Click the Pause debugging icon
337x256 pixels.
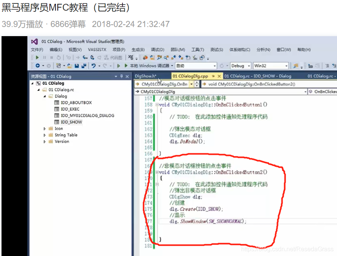(x=45, y=57)
